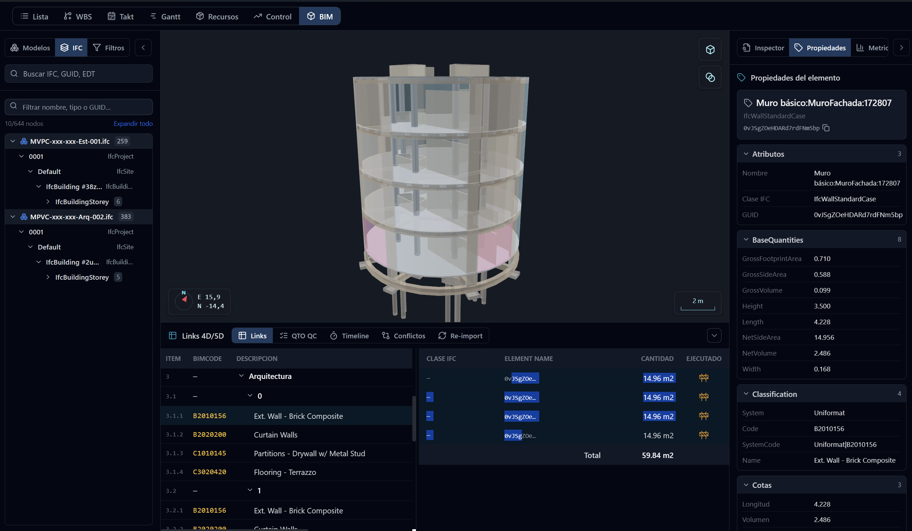Screen dimensions: 912x531
Task: Open the Control tab
Action: tap(272, 16)
